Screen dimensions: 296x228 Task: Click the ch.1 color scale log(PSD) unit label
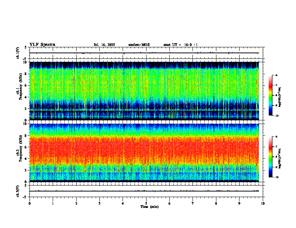click(x=280, y=97)
